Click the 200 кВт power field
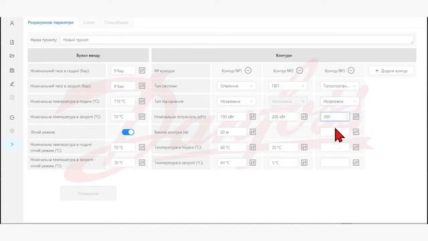 (284, 116)
